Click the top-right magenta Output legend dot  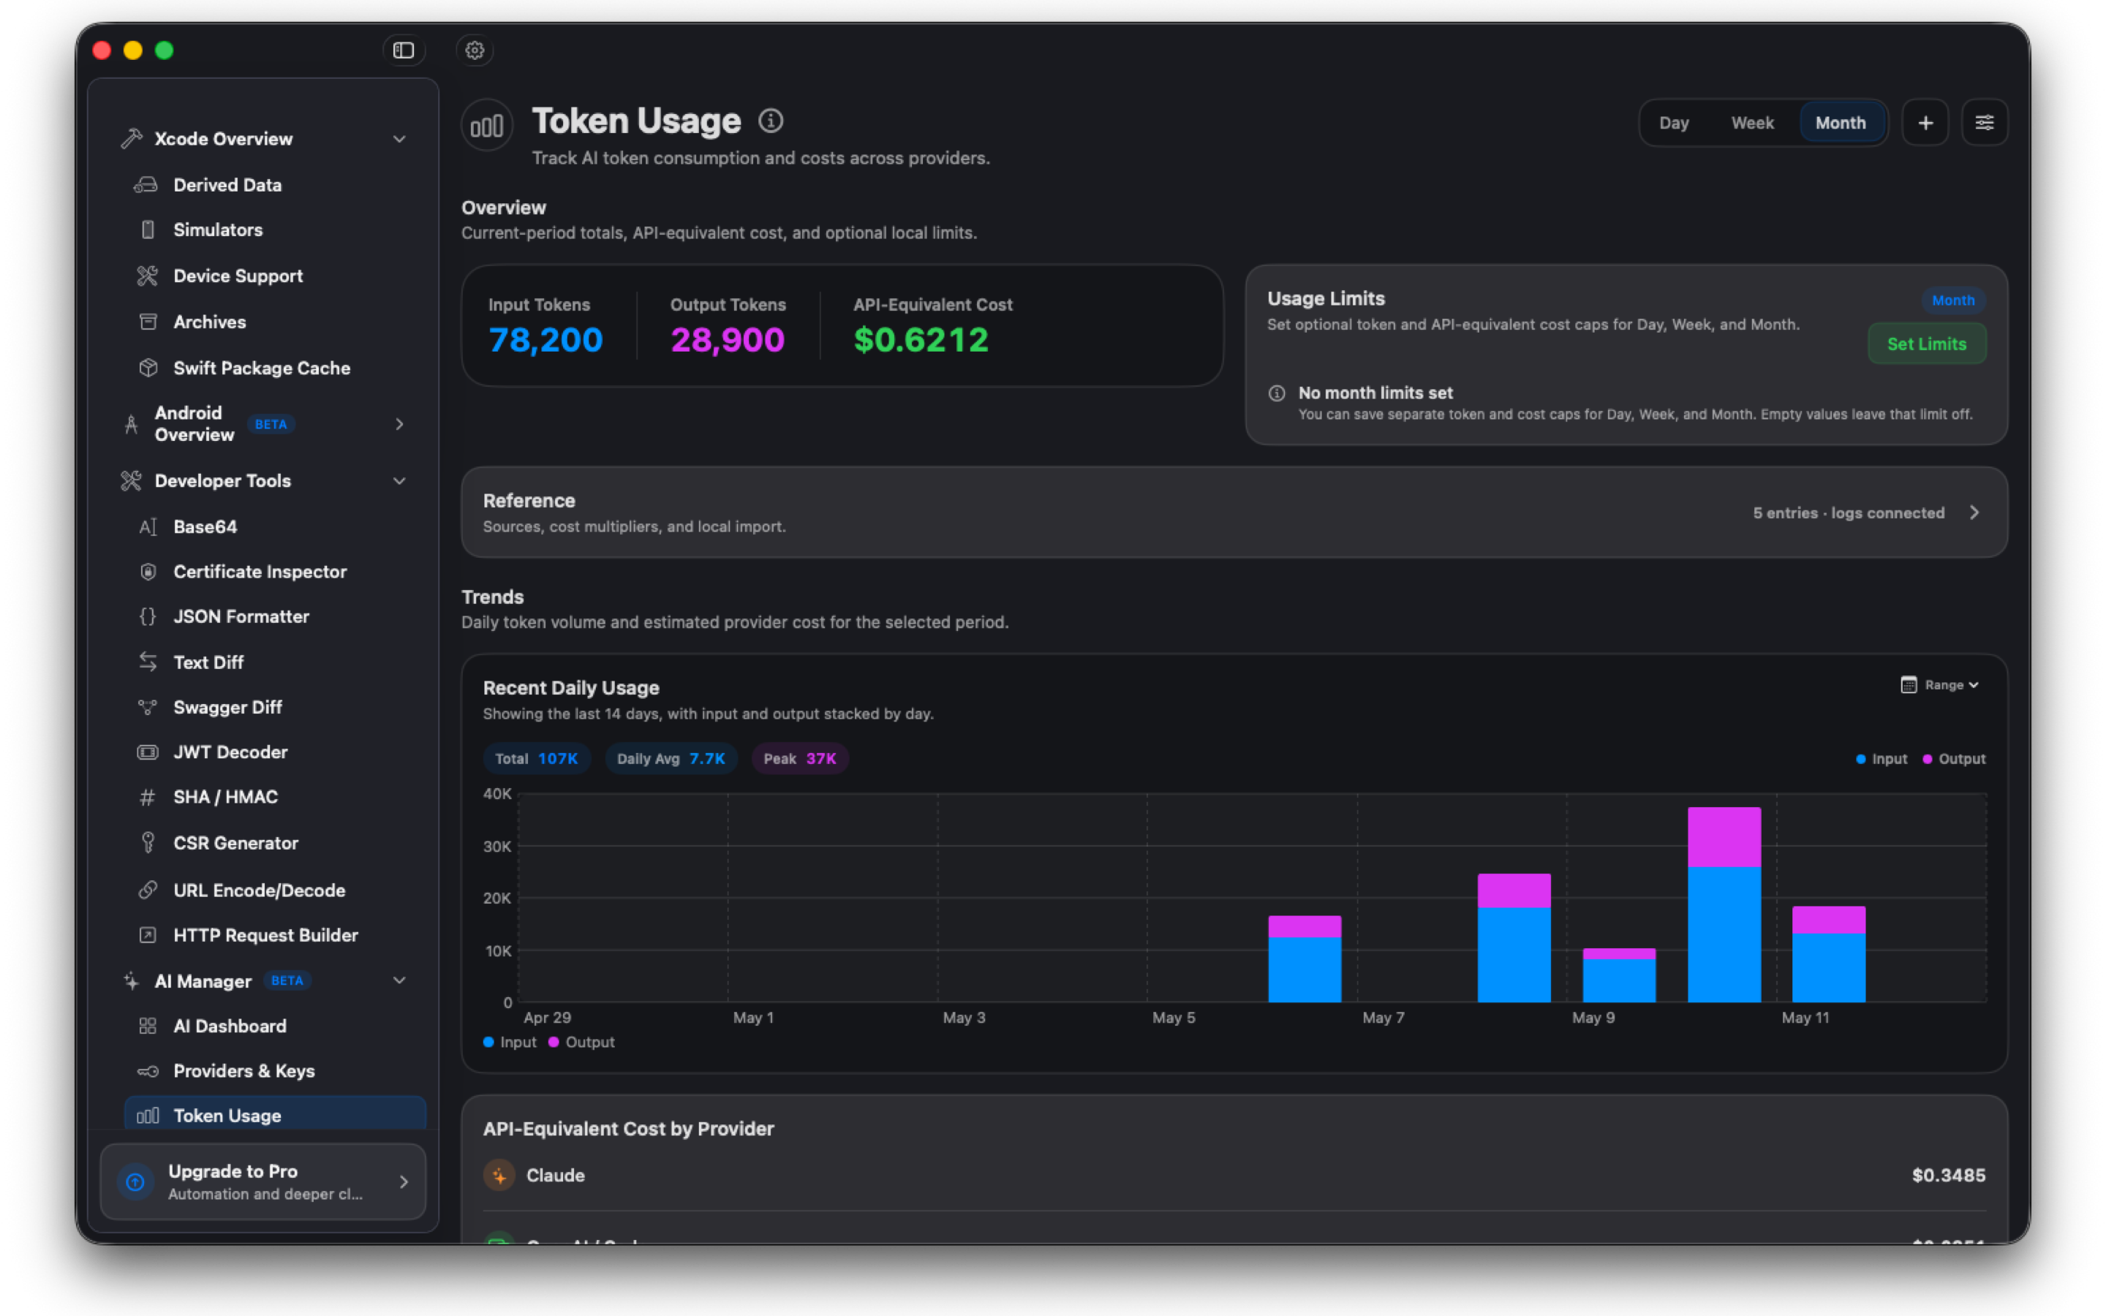coord(1927,759)
